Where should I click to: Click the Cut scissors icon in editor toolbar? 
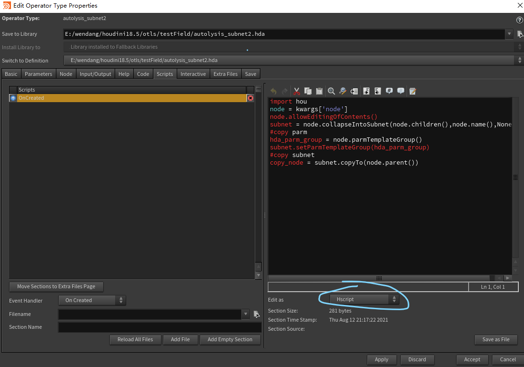pos(297,91)
